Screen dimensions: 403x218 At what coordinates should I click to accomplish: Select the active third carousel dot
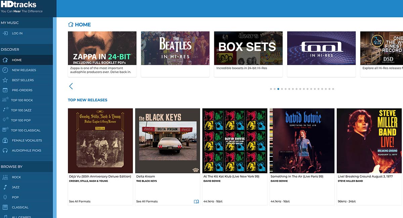click(x=278, y=89)
